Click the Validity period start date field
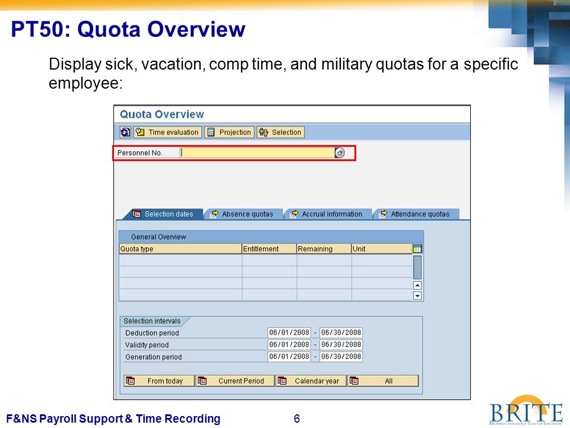The height and width of the screenshot is (428, 570). 289,345
